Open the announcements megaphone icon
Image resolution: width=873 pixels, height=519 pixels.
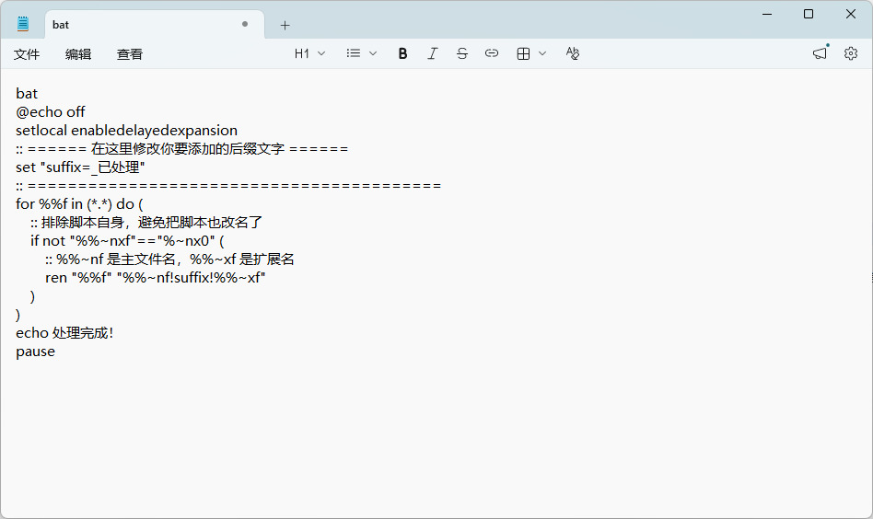[821, 52]
